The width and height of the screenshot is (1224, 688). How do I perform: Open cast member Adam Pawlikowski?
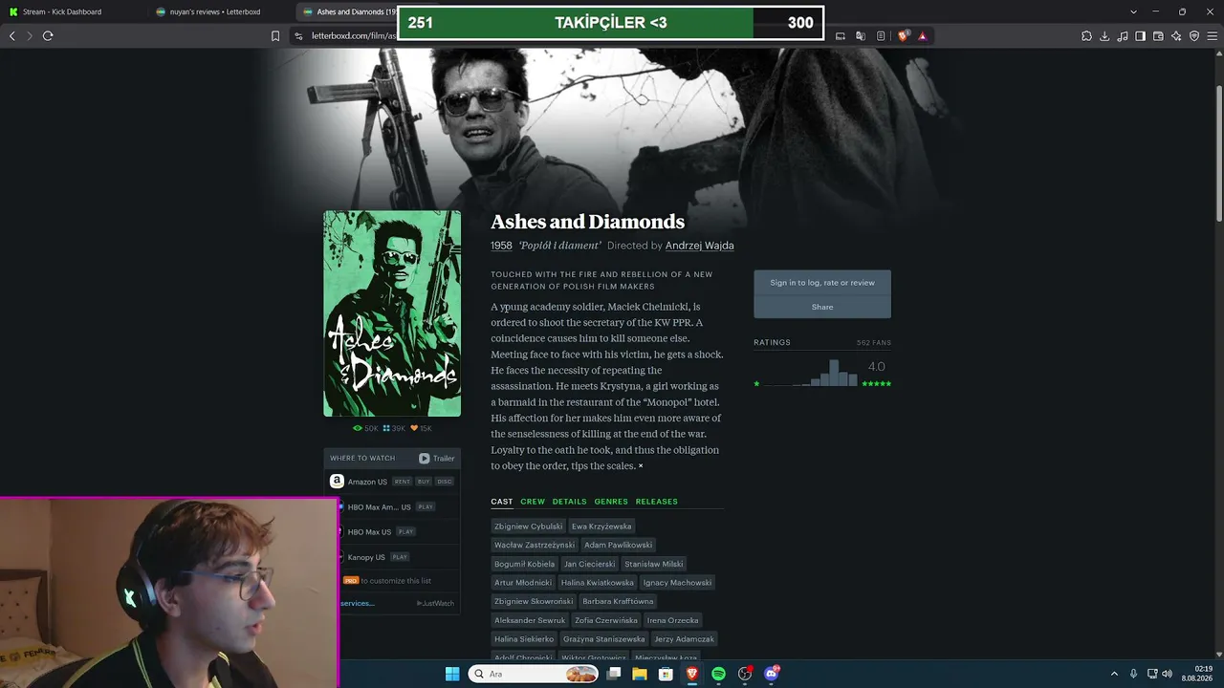[x=619, y=545]
